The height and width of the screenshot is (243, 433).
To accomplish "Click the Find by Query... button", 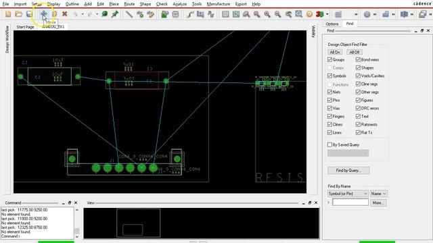I will [x=348, y=171].
